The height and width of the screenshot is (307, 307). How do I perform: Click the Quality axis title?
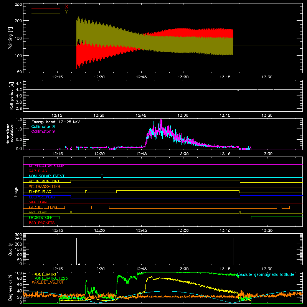tap(10, 249)
